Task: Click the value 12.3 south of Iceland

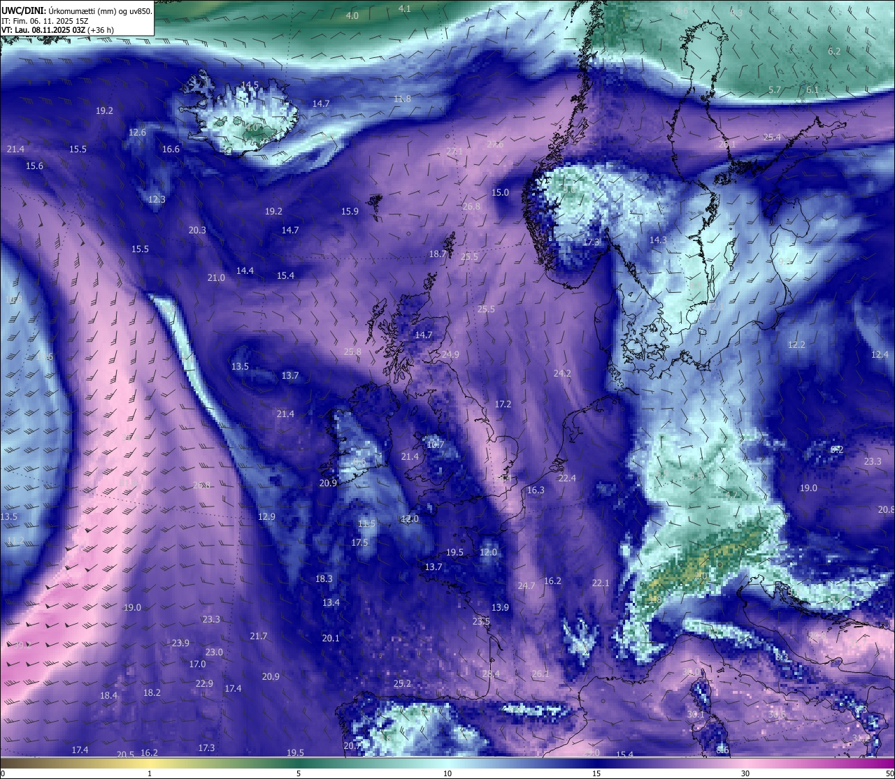Action: point(157,199)
